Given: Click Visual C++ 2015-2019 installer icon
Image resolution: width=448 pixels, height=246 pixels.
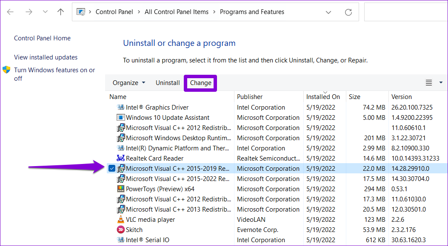Looking at the screenshot, I should pyautogui.click(x=121, y=169).
